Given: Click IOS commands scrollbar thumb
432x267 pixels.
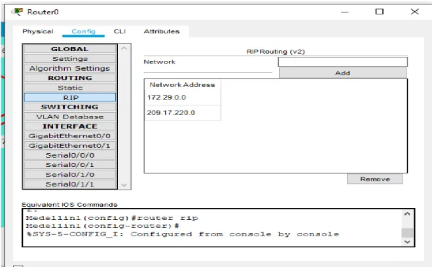Looking at the screenshot, I should pos(407,232).
